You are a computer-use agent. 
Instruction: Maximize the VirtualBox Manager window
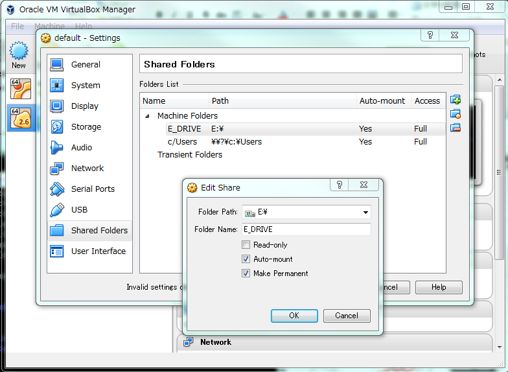466,6
